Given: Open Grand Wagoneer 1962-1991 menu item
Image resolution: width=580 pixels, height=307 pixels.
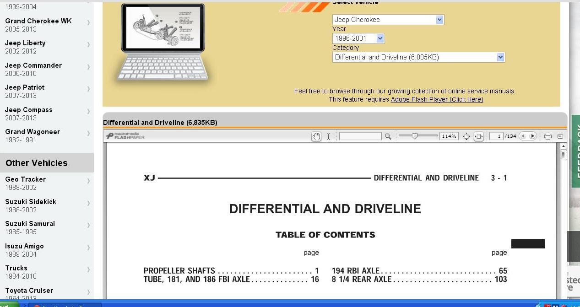Looking at the screenshot, I should click(47, 136).
